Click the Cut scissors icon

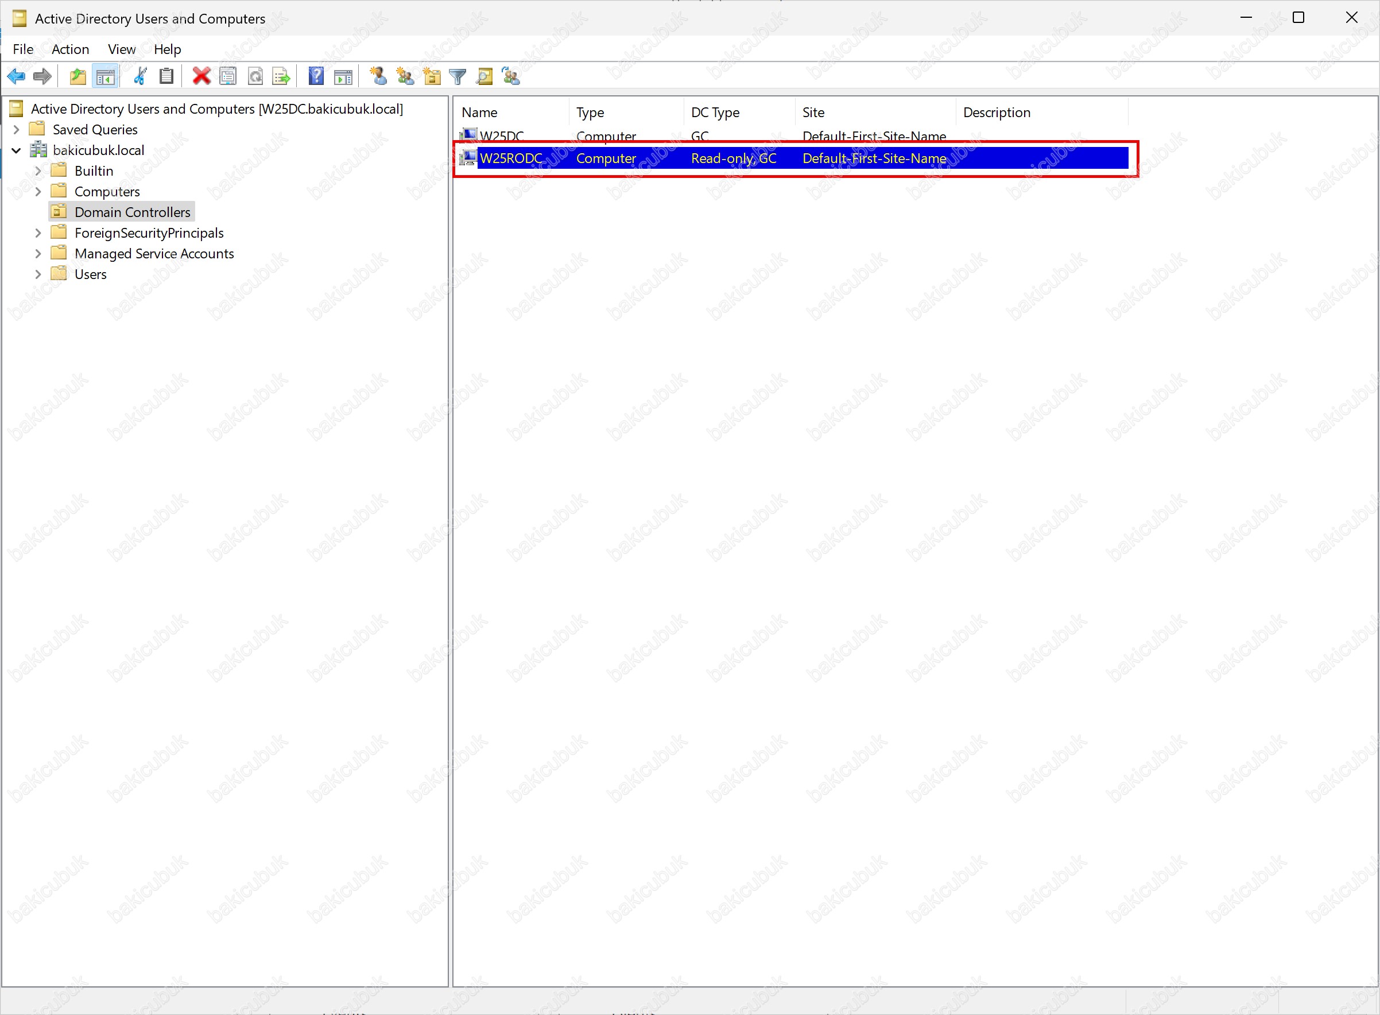coord(140,76)
